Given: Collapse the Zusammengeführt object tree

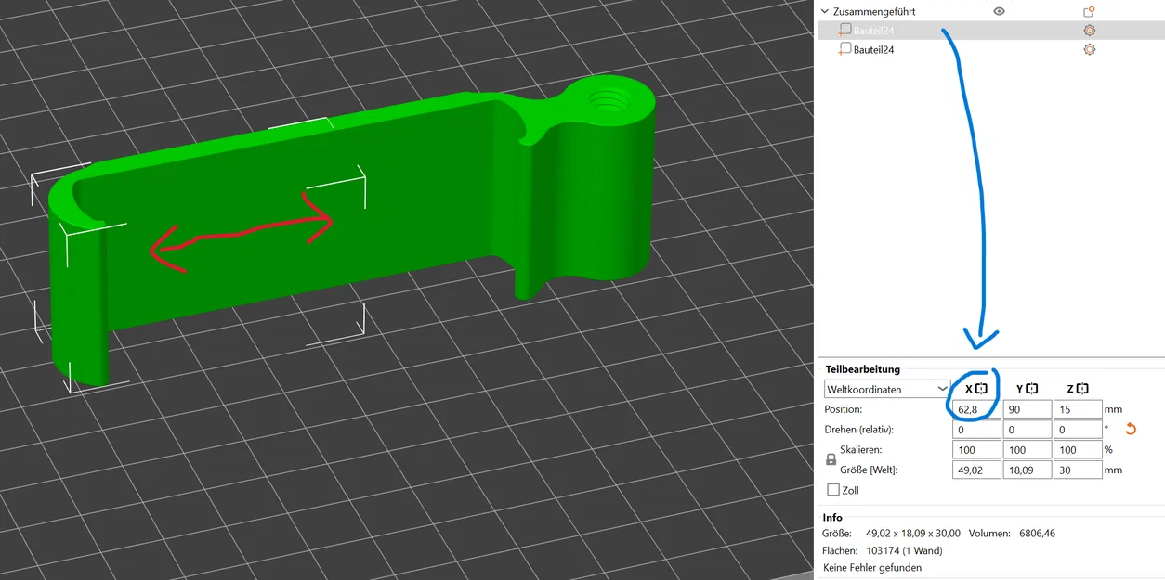Looking at the screenshot, I should tap(825, 12).
